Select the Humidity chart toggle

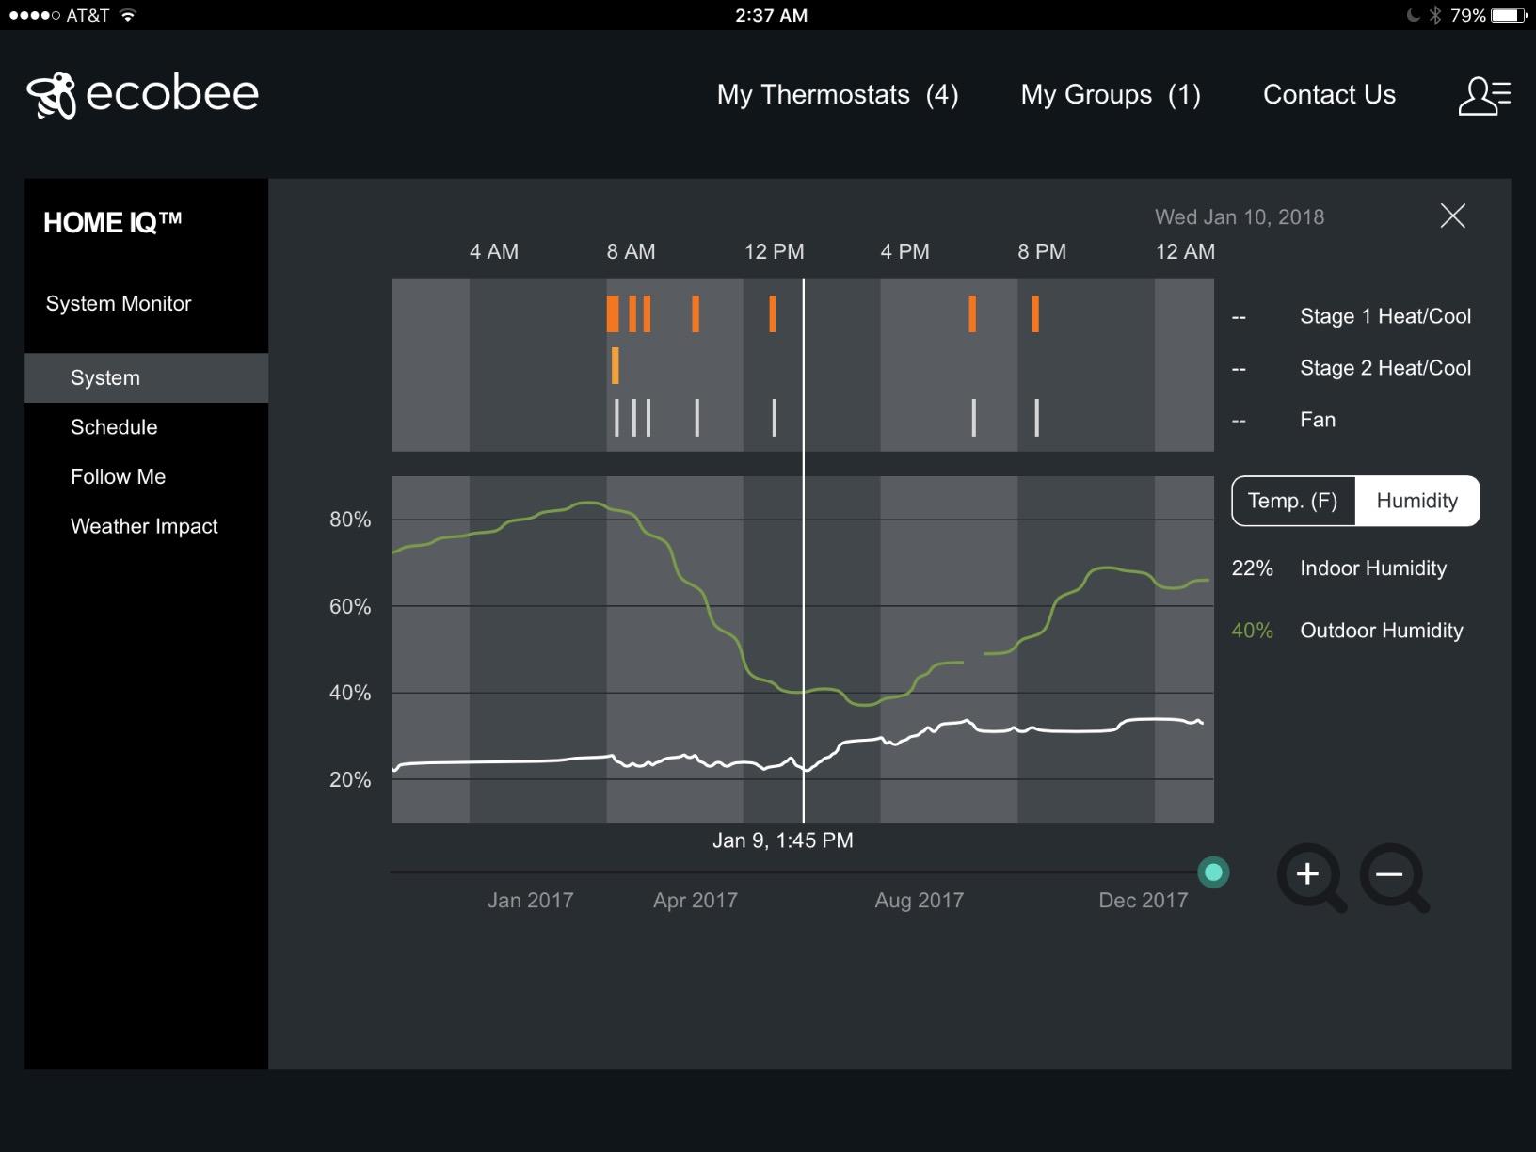click(x=1416, y=501)
